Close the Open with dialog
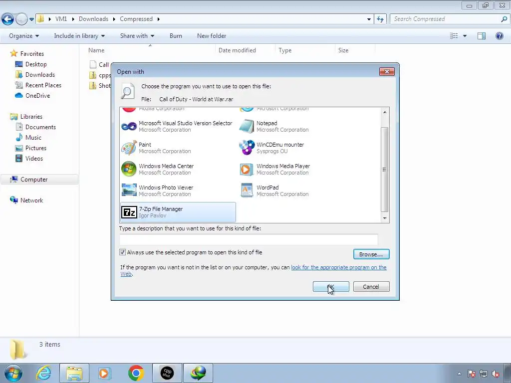Viewport: 511px width, 383px height. click(387, 71)
